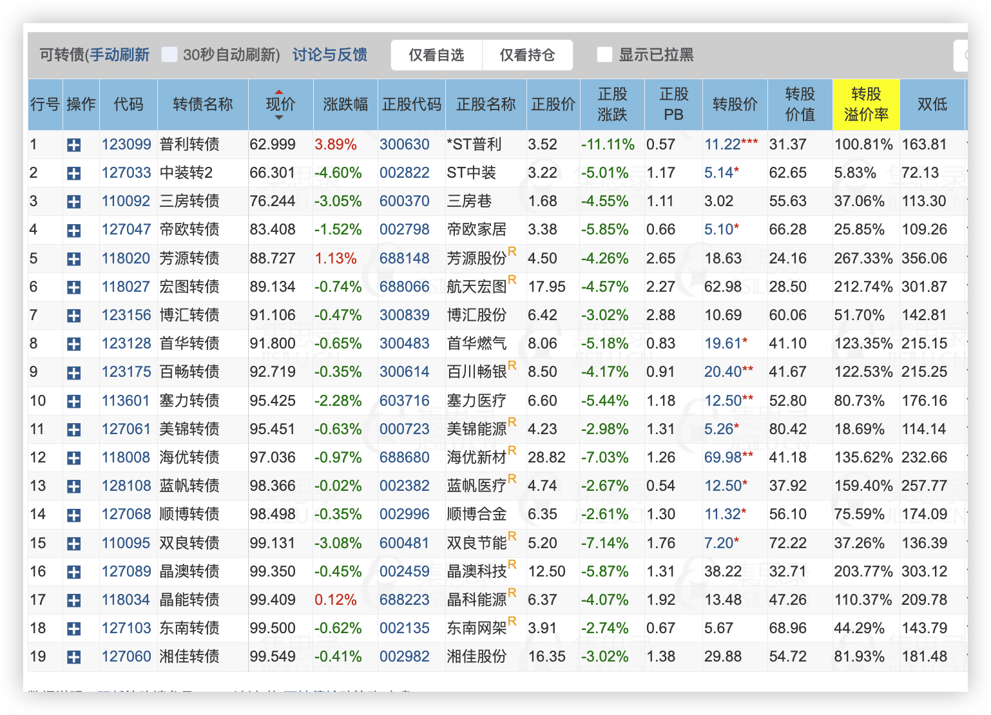Screen dimensions: 991x715
Task: Click the plus icon for 蓝帆转债
Action: click(x=74, y=487)
